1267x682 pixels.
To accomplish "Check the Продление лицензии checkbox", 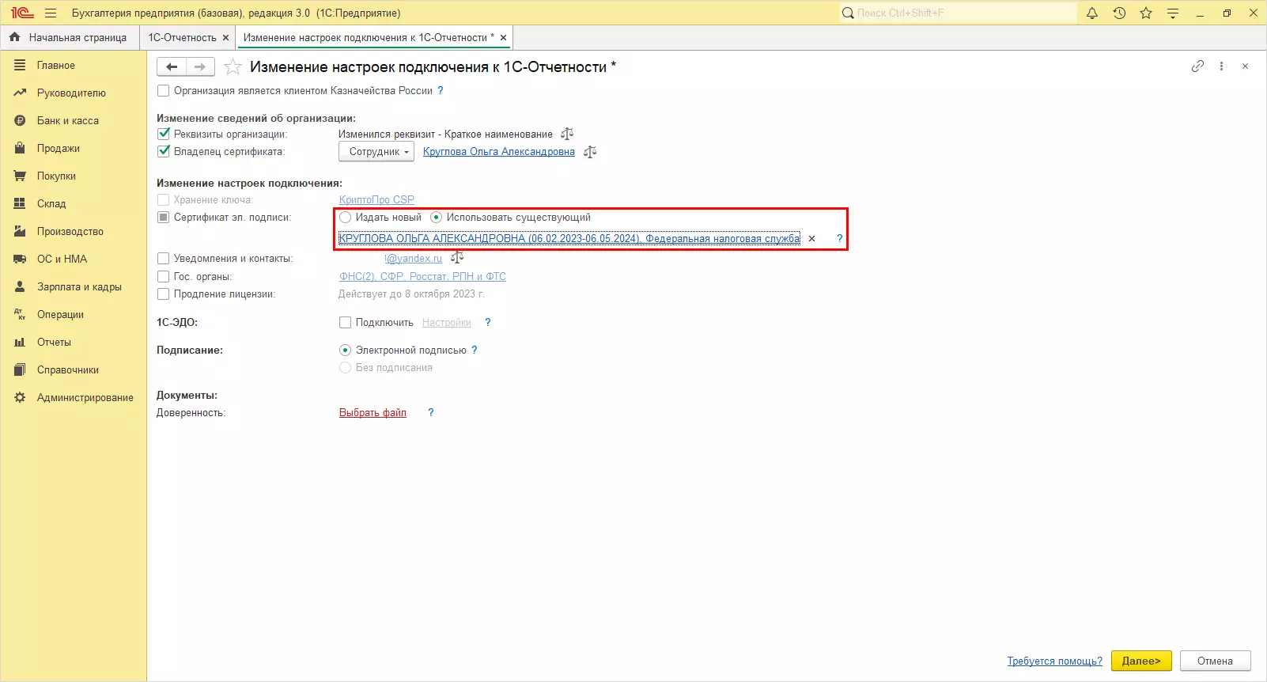I will coord(163,294).
